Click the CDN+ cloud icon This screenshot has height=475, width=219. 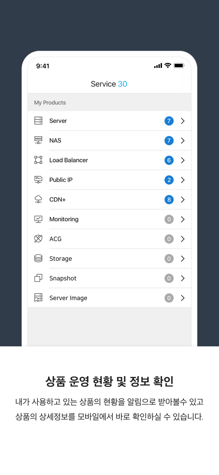38,199
